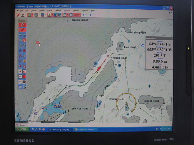Select the red route drawing tool
Image resolution: width=194 pixels, height=145 pixels.
pyautogui.click(x=20, y=56)
